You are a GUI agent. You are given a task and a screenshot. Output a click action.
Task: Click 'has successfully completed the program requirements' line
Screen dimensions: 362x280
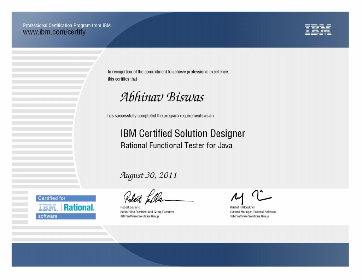160,116
